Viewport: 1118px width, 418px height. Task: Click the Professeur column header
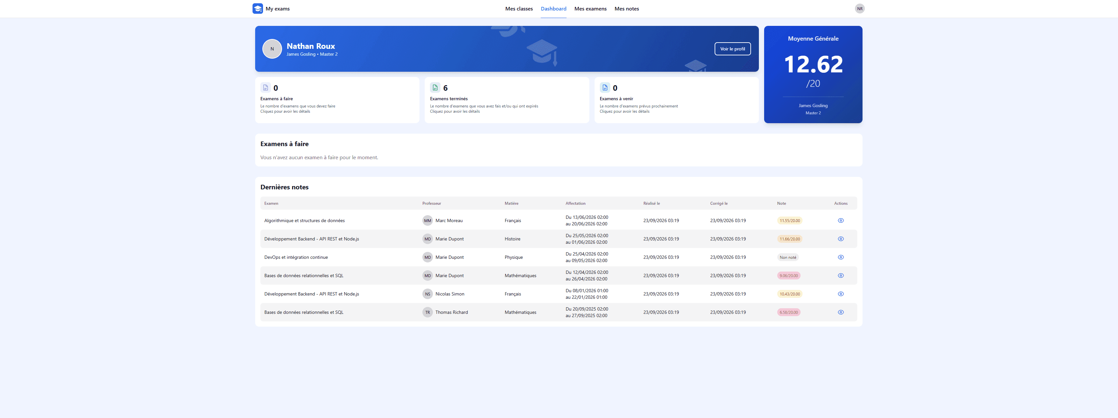[x=431, y=203]
